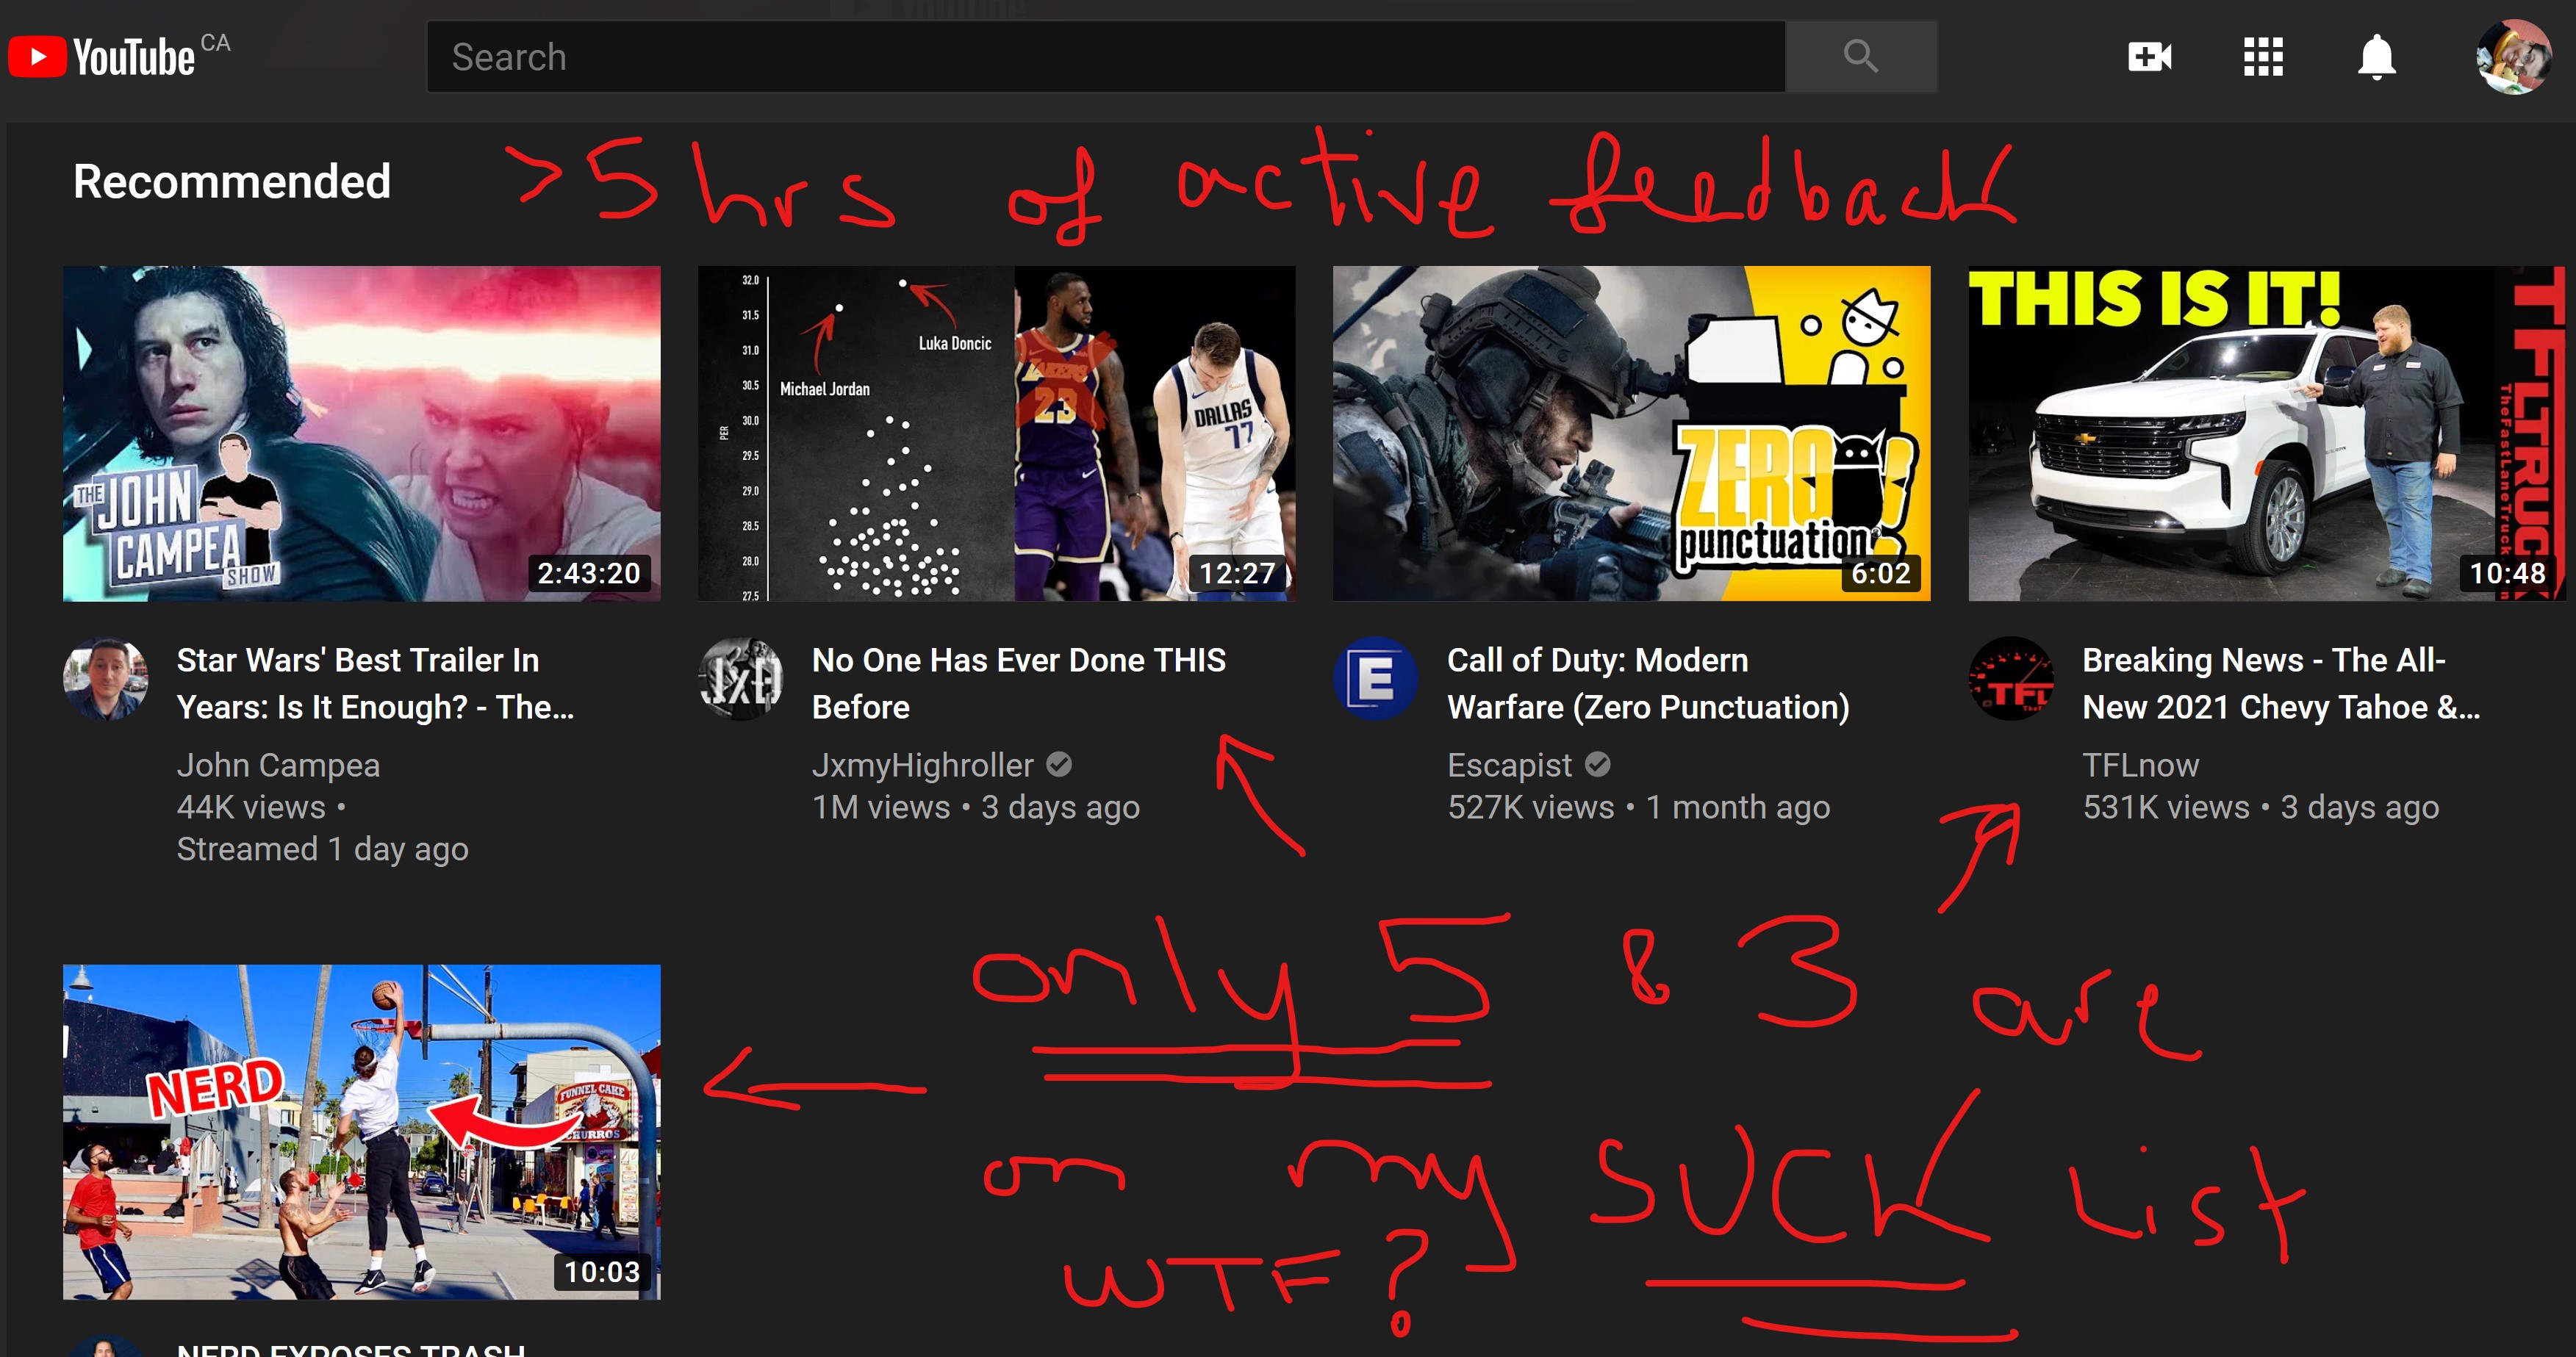Click "1M views • 3 days ago" text
The height and width of the screenshot is (1357, 2576).
(x=975, y=807)
